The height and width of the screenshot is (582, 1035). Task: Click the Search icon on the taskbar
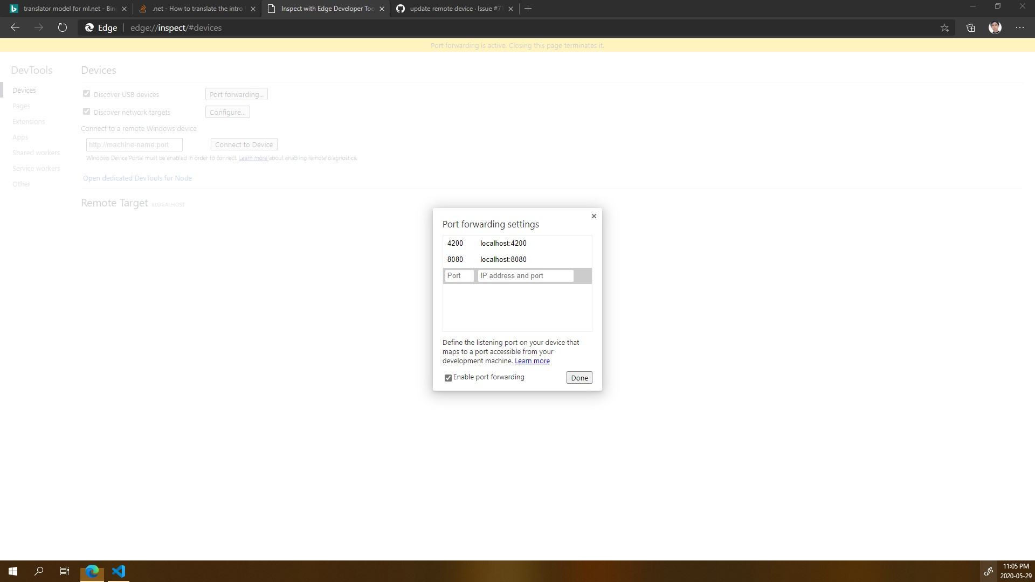[x=38, y=571]
